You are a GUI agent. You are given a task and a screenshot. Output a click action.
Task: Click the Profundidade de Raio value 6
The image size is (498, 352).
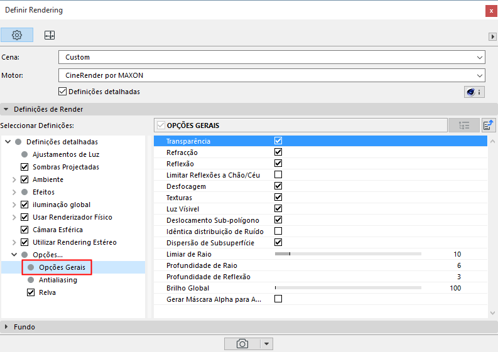(x=459, y=265)
